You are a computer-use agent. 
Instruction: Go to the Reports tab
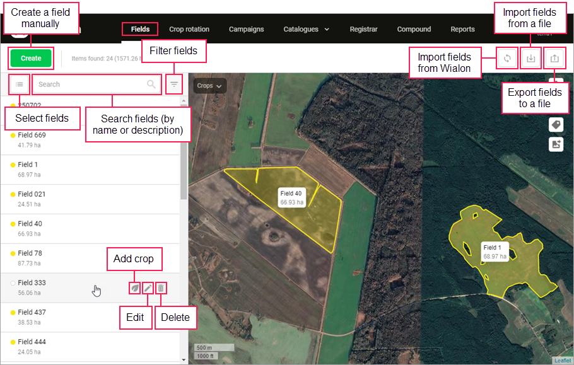pyautogui.click(x=462, y=29)
